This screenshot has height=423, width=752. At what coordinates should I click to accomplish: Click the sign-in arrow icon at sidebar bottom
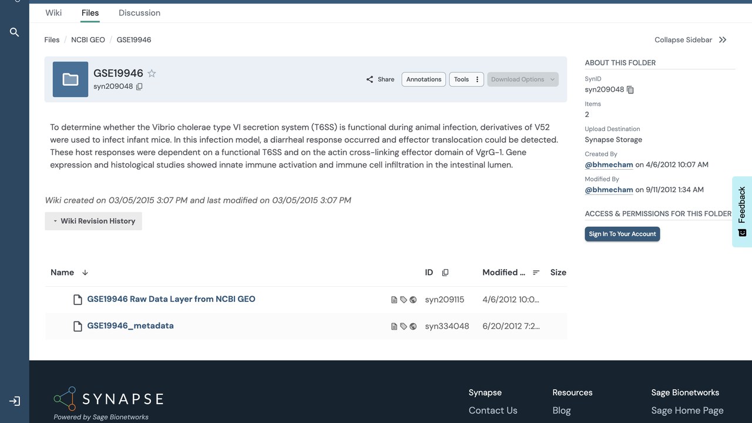click(15, 401)
